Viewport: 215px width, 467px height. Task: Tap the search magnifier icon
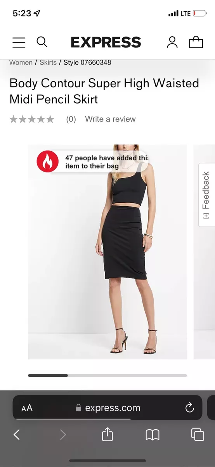tap(42, 42)
